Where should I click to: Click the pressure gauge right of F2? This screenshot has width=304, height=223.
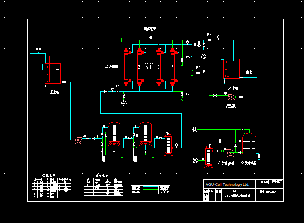tap(218, 37)
